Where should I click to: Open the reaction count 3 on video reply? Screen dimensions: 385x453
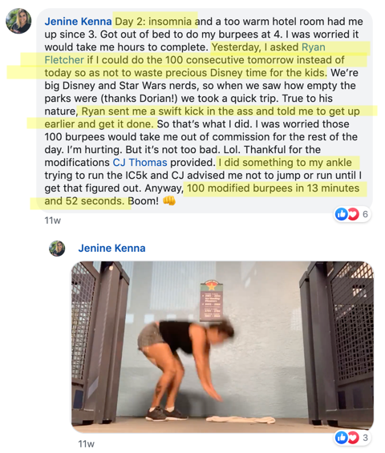(365, 438)
